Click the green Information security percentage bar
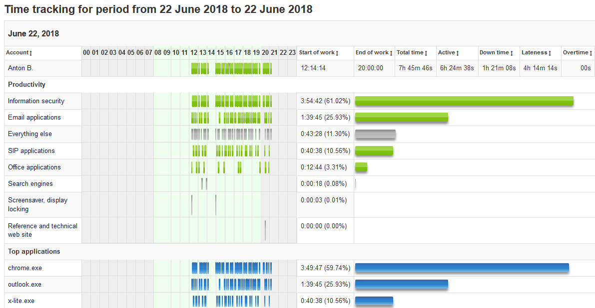 [464, 101]
